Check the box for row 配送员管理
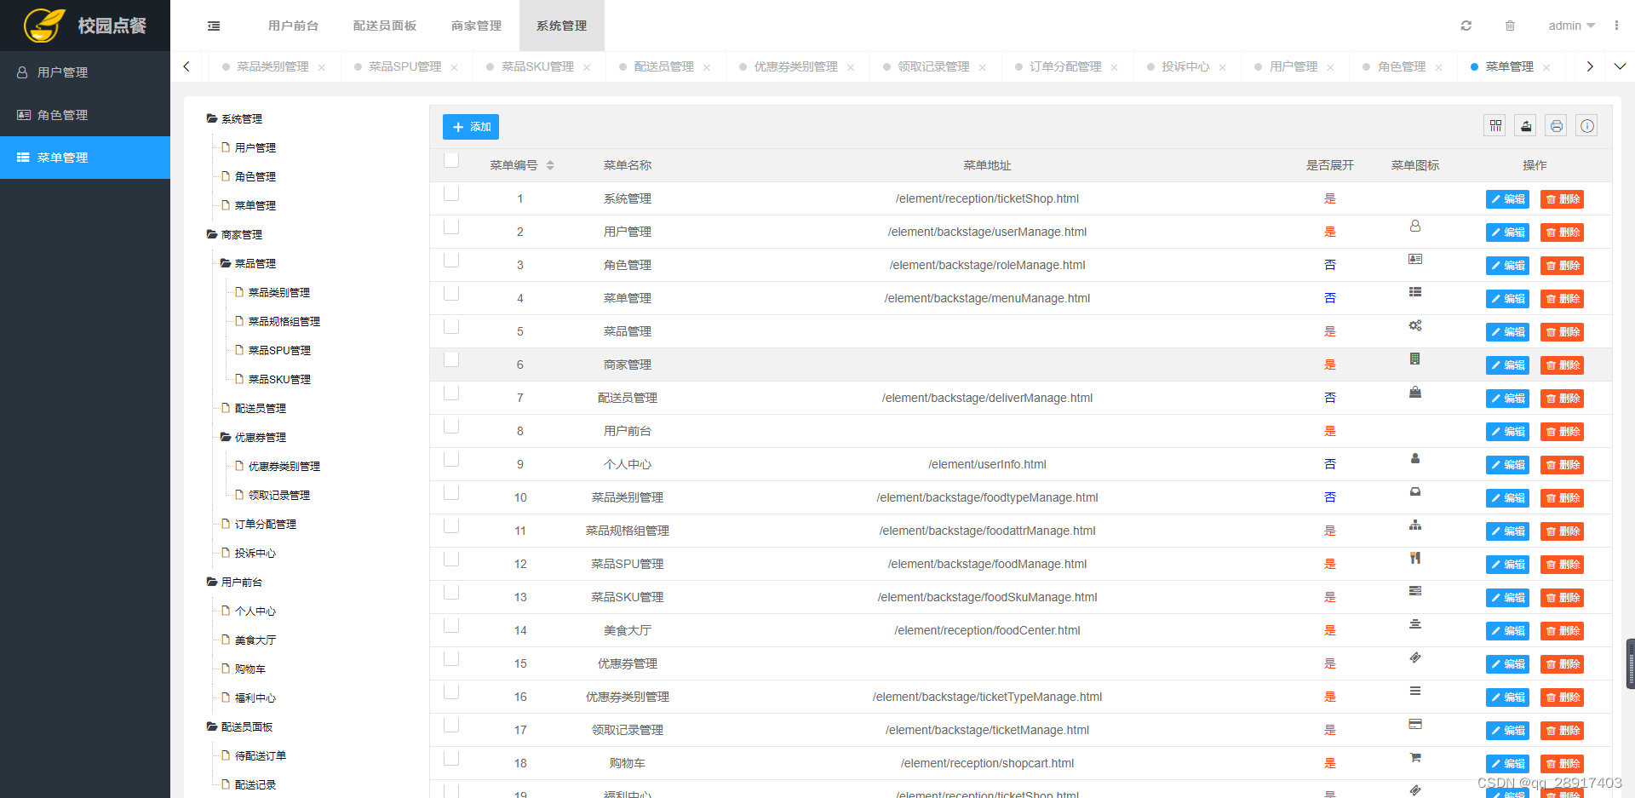 [451, 393]
